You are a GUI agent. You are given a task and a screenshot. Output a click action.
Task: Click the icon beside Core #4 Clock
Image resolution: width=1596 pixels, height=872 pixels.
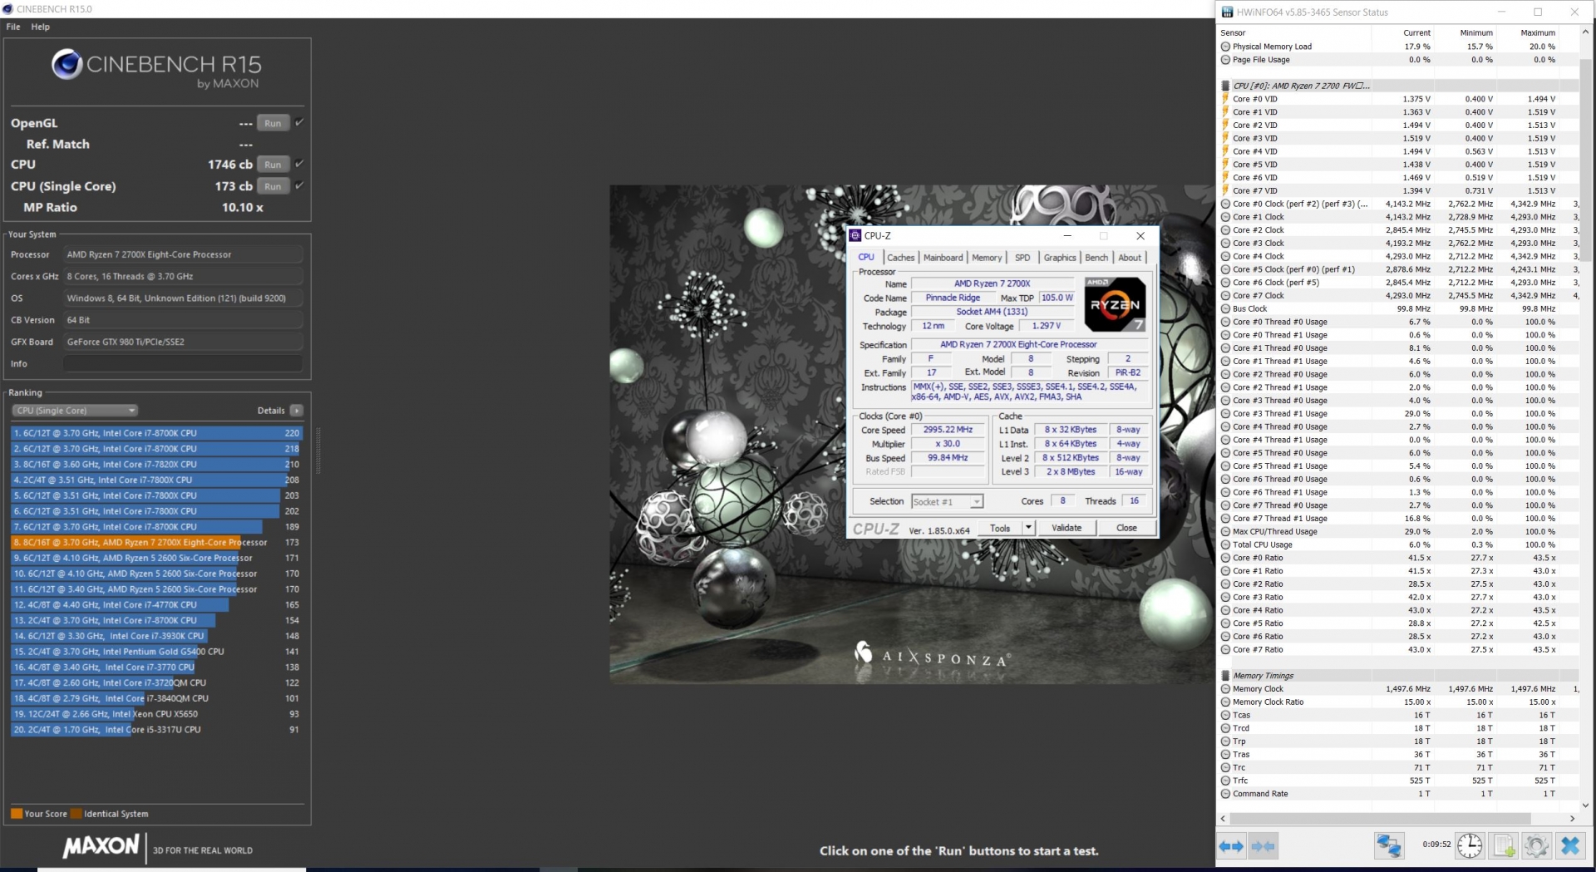coord(1225,256)
